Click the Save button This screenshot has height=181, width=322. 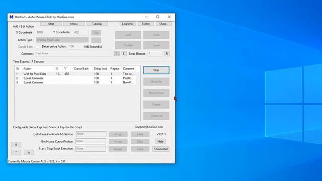(x=156, y=45)
